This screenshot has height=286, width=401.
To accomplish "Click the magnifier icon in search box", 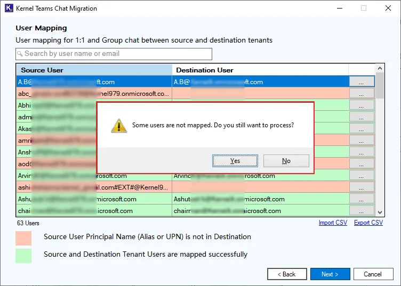I will [20, 54].
